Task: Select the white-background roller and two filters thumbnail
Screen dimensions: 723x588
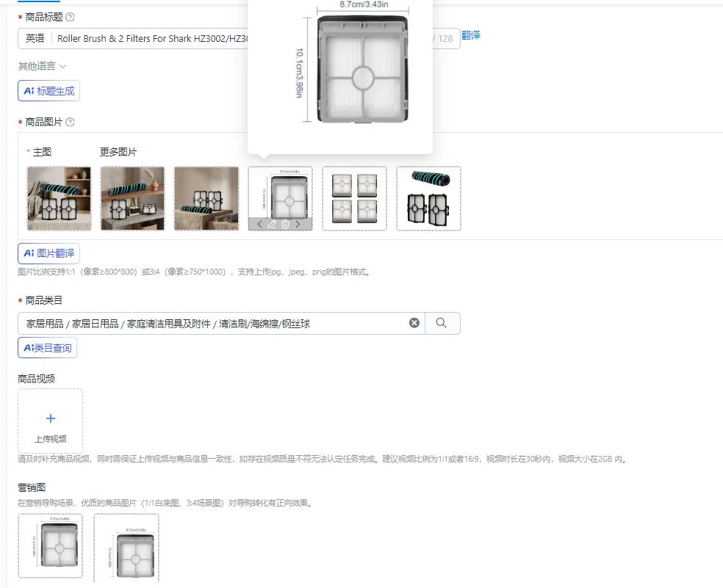Action: [428, 198]
